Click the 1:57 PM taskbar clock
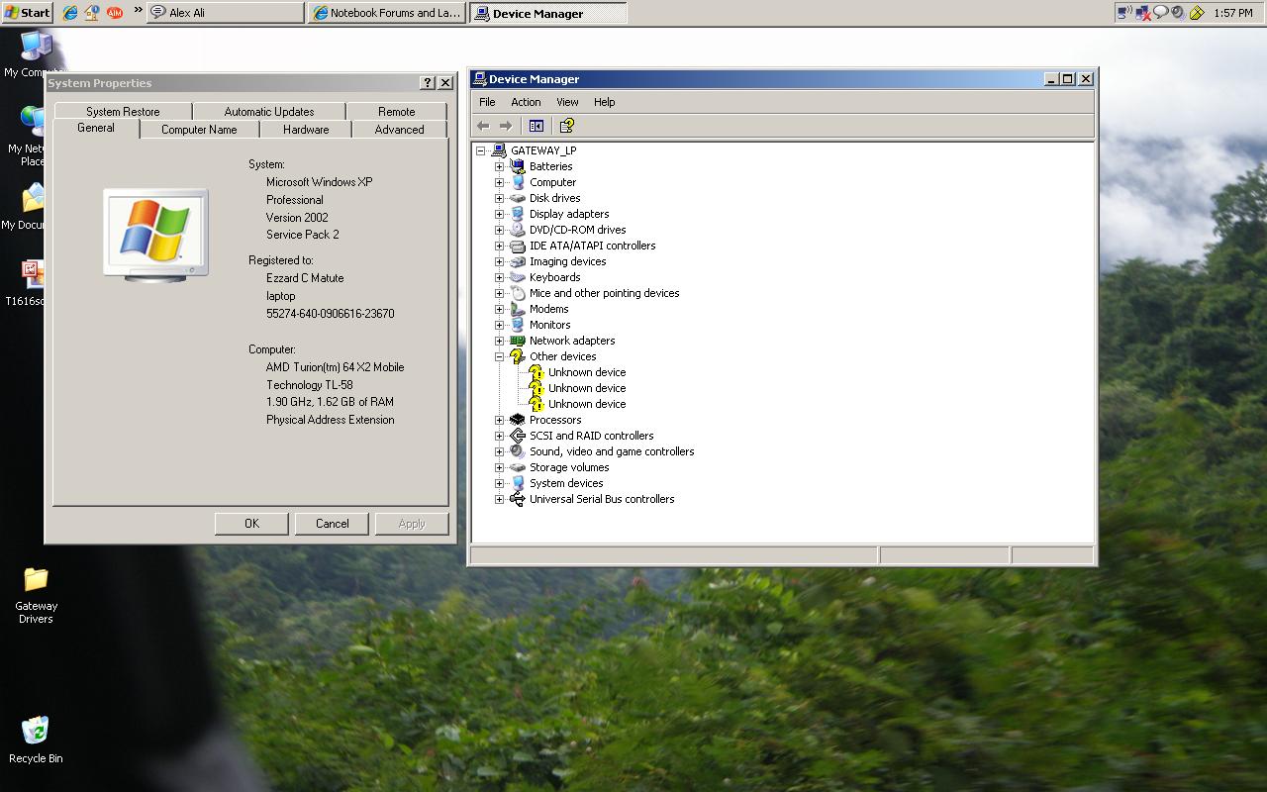The image size is (1267, 792). coord(1232,13)
